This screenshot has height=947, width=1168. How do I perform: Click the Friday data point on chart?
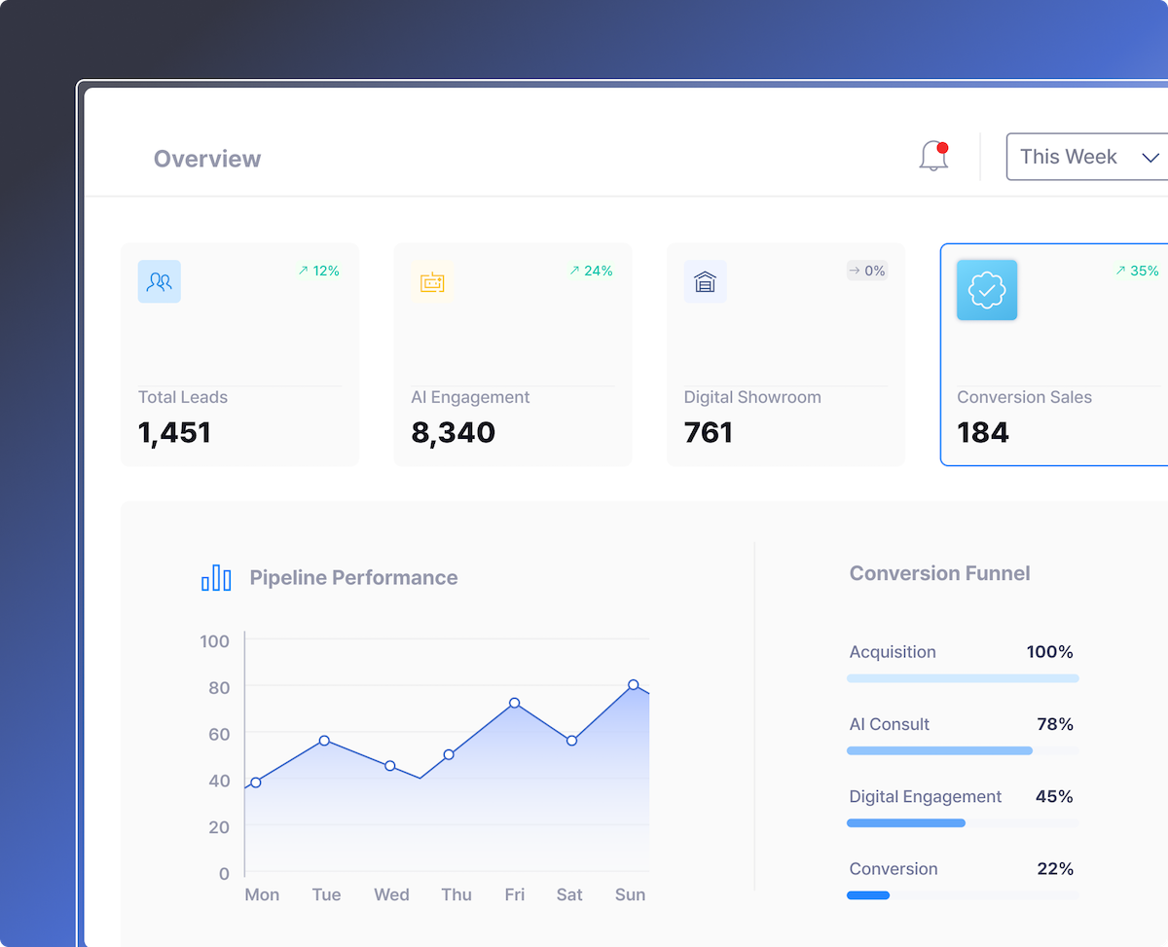[x=514, y=703]
